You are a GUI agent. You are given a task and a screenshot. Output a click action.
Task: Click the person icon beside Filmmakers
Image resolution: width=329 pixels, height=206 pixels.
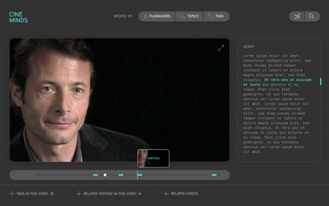point(145,16)
